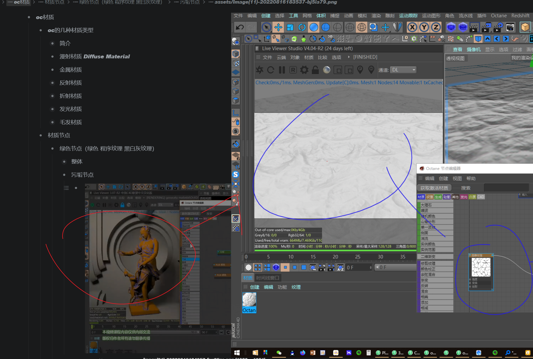Click the timeline ruler at frame 20
The height and width of the screenshot is (359, 533).
[x=335, y=257]
